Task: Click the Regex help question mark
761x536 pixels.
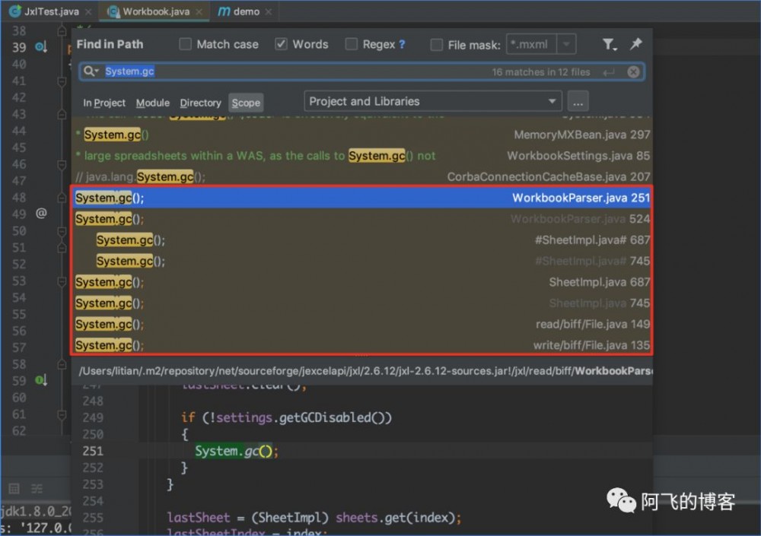Action: pyautogui.click(x=402, y=45)
